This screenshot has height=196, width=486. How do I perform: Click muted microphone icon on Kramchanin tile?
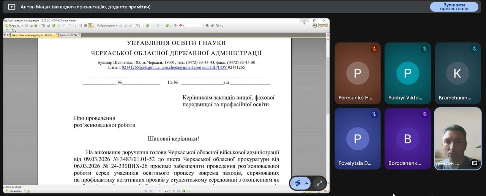[x=474, y=49]
